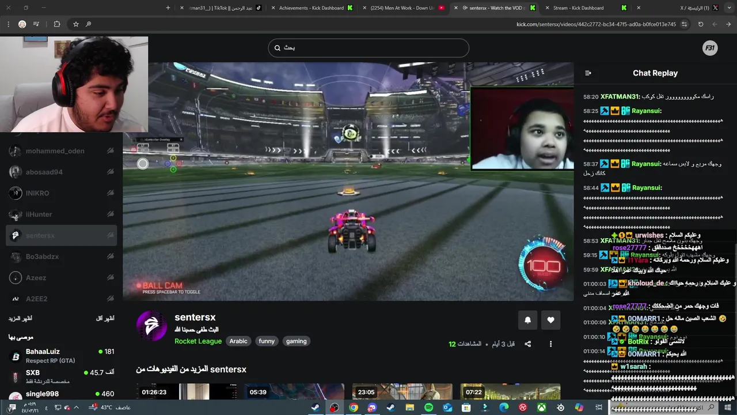Image resolution: width=737 pixels, height=415 pixels.
Task: Select the gaming tag
Action: (x=297, y=341)
